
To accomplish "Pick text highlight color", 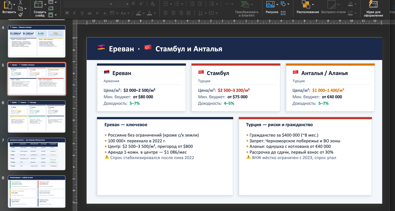I will (x=139, y=13).
